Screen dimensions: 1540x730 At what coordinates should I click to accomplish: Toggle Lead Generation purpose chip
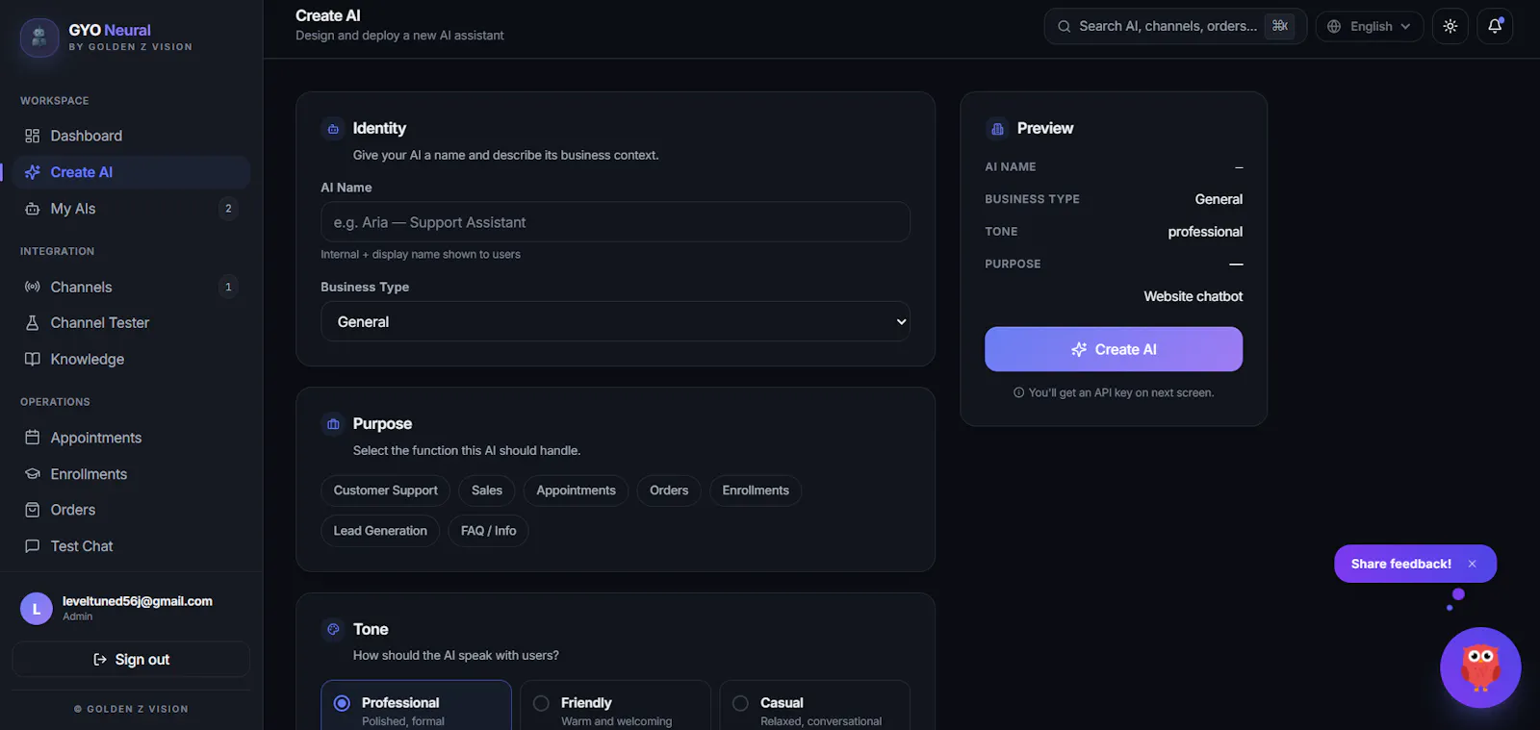pyautogui.click(x=380, y=531)
